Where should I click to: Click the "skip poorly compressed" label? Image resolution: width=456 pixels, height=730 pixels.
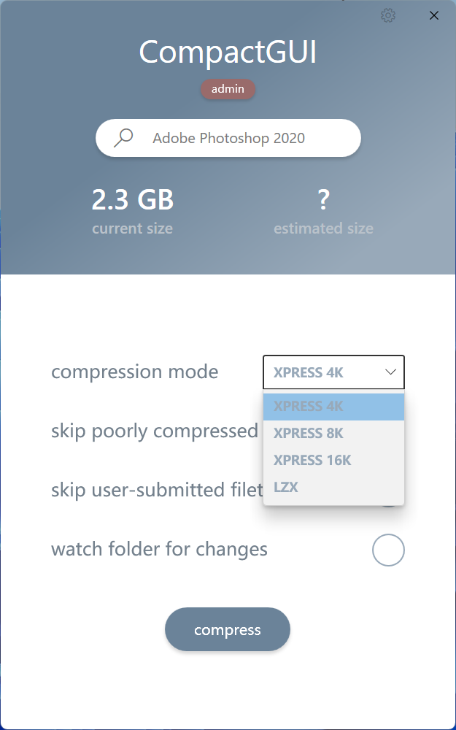click(155, 431)
